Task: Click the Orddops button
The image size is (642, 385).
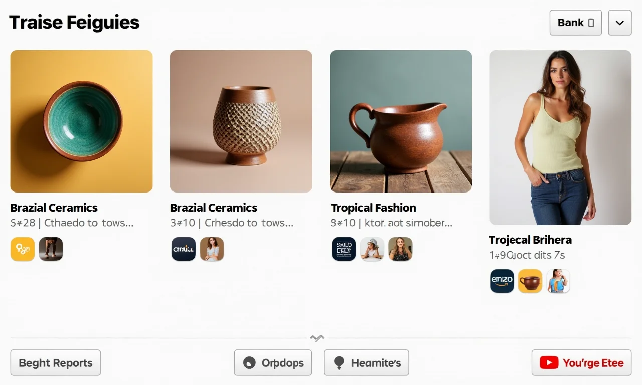Action: tap(273, 362)
